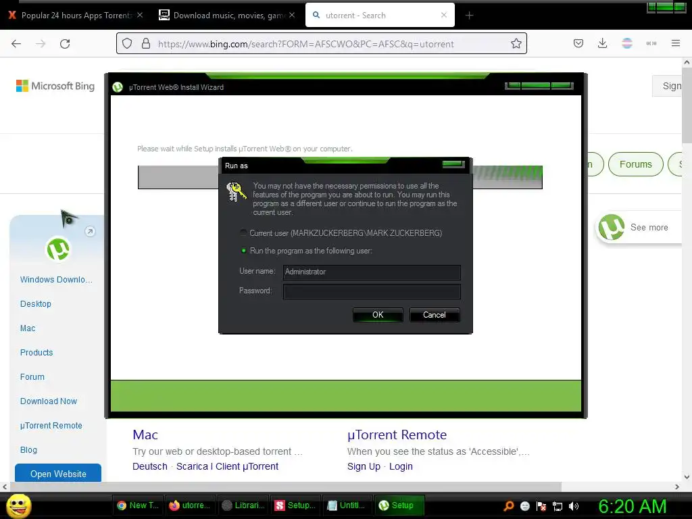Click the Password input field

tap(372, 291)
